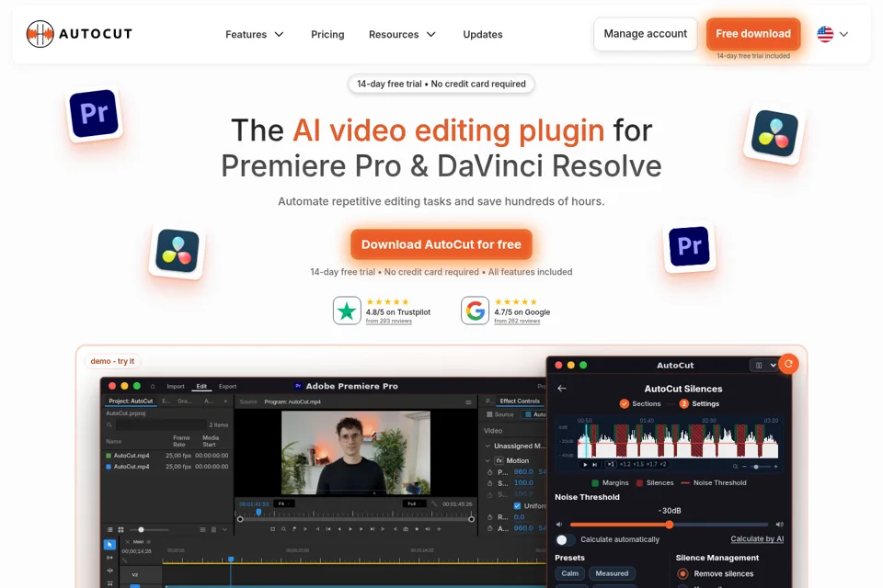Switch to the Import workspace tab
Screen dimensions: 883x588
pyautogui.click(x=176, y=387)
